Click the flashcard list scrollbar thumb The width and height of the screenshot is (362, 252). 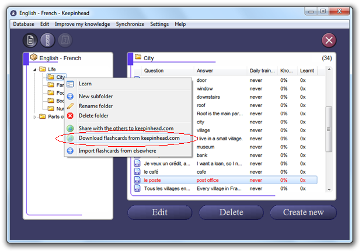click(x=329, y=129)
